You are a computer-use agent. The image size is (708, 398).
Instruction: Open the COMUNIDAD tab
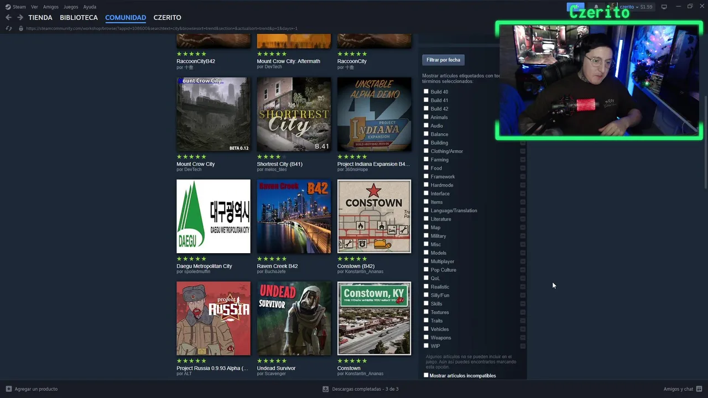coord(126,18)
